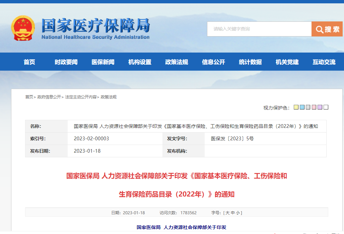Navigate to 互动交流 in the menu bar
Viewport: 344px width, 234px height.
click(x=324, y=62)
